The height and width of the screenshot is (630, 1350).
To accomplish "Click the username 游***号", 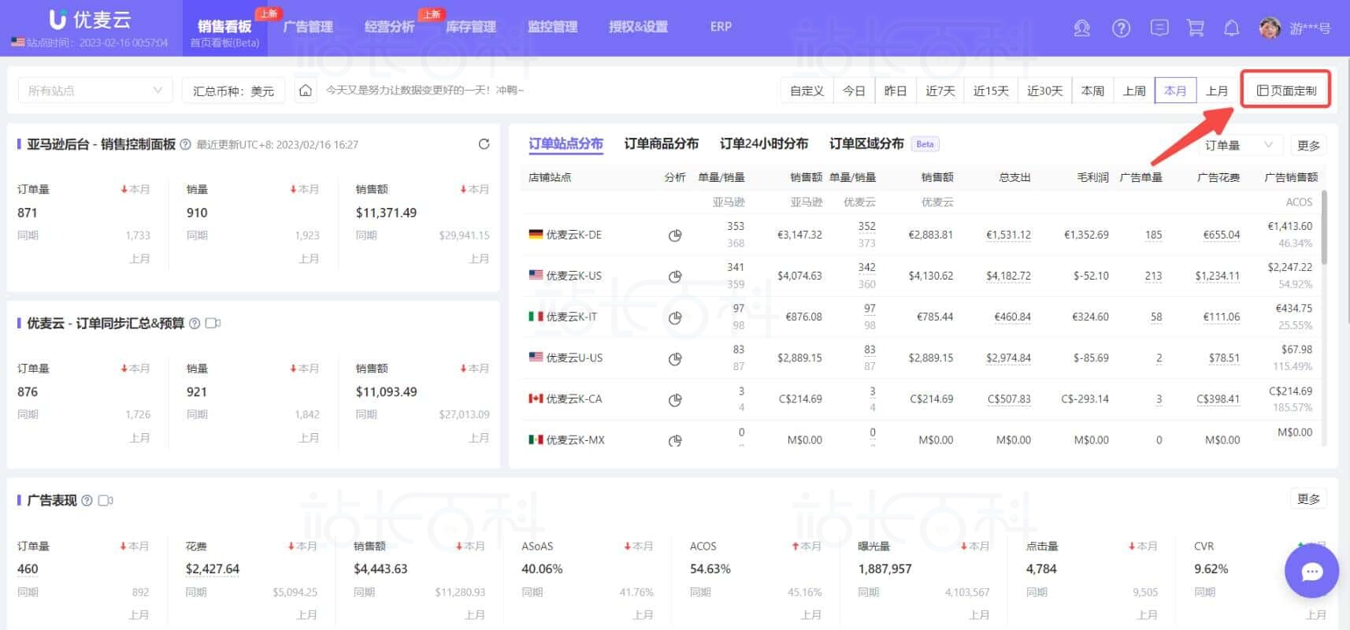I will (1310, 28).
